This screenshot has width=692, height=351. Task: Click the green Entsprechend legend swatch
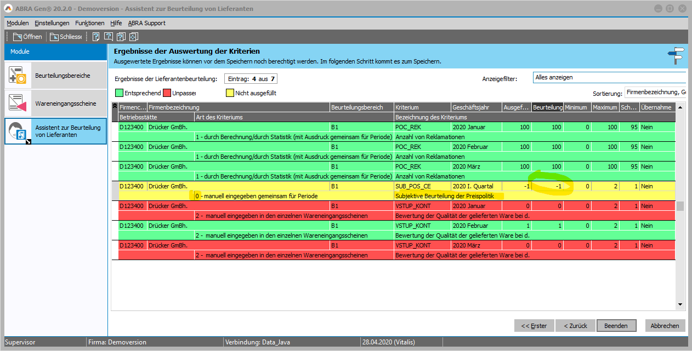[x=119, y=93]
